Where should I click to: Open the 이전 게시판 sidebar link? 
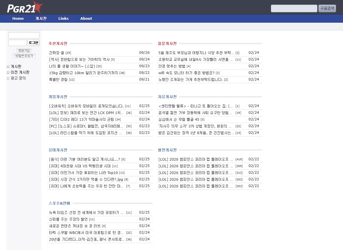(x=20, y=72)
